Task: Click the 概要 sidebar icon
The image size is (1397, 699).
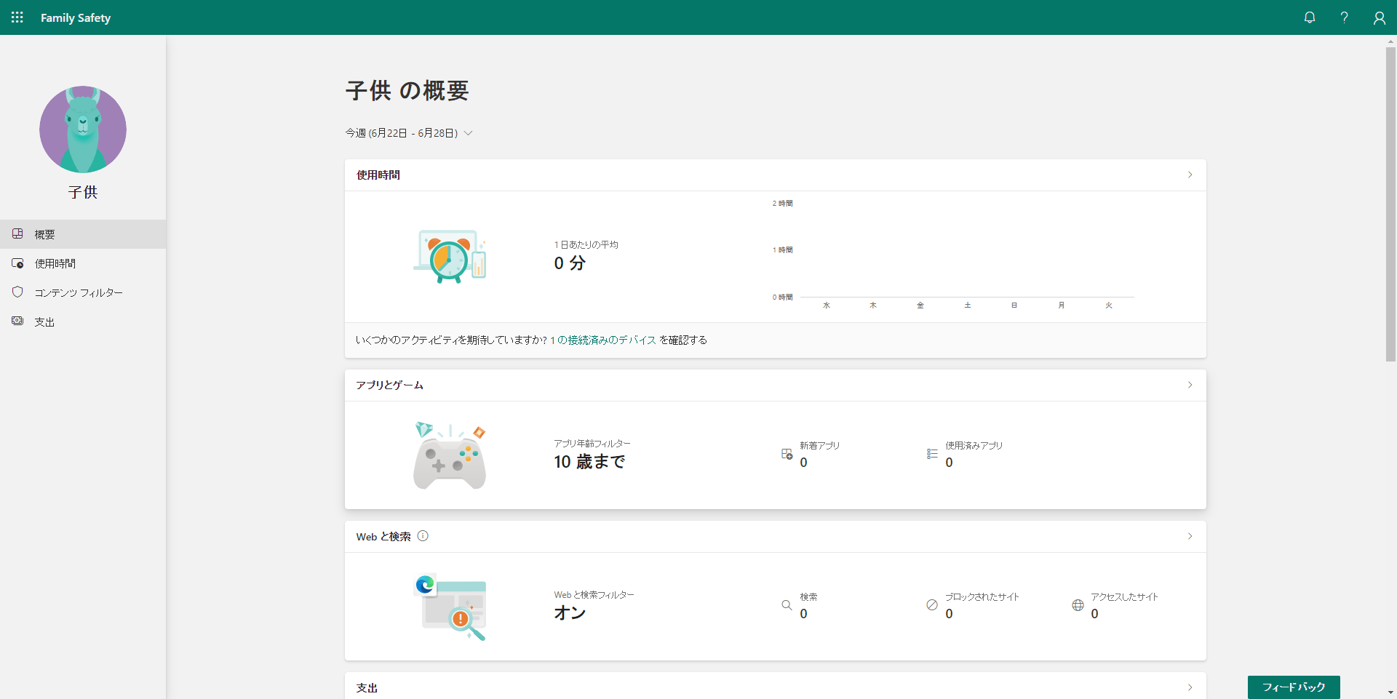Action: (17, 233)
